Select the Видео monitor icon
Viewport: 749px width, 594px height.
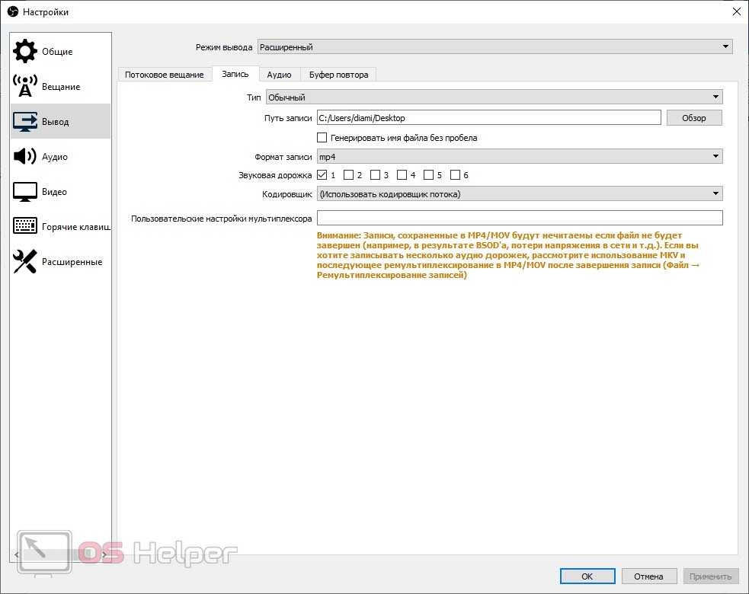(25, 191)
